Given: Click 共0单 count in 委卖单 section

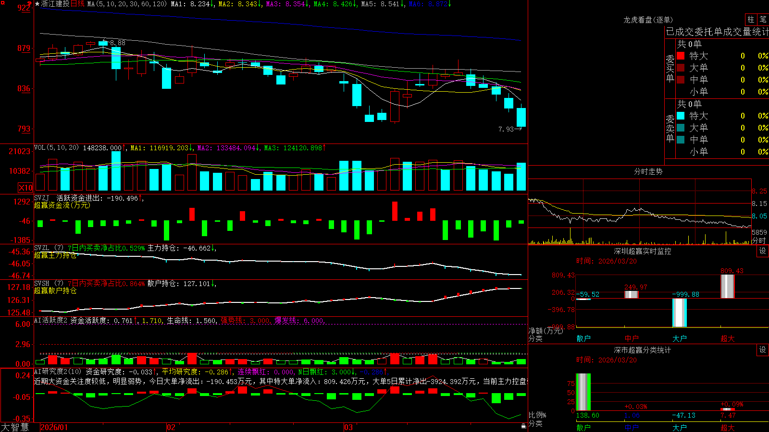Looking at the screenshot, I should pyautogui.click(x=689, y=104).
